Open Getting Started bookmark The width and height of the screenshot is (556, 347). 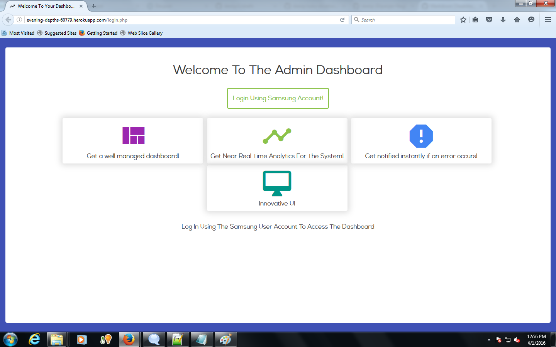pos(98,33)
